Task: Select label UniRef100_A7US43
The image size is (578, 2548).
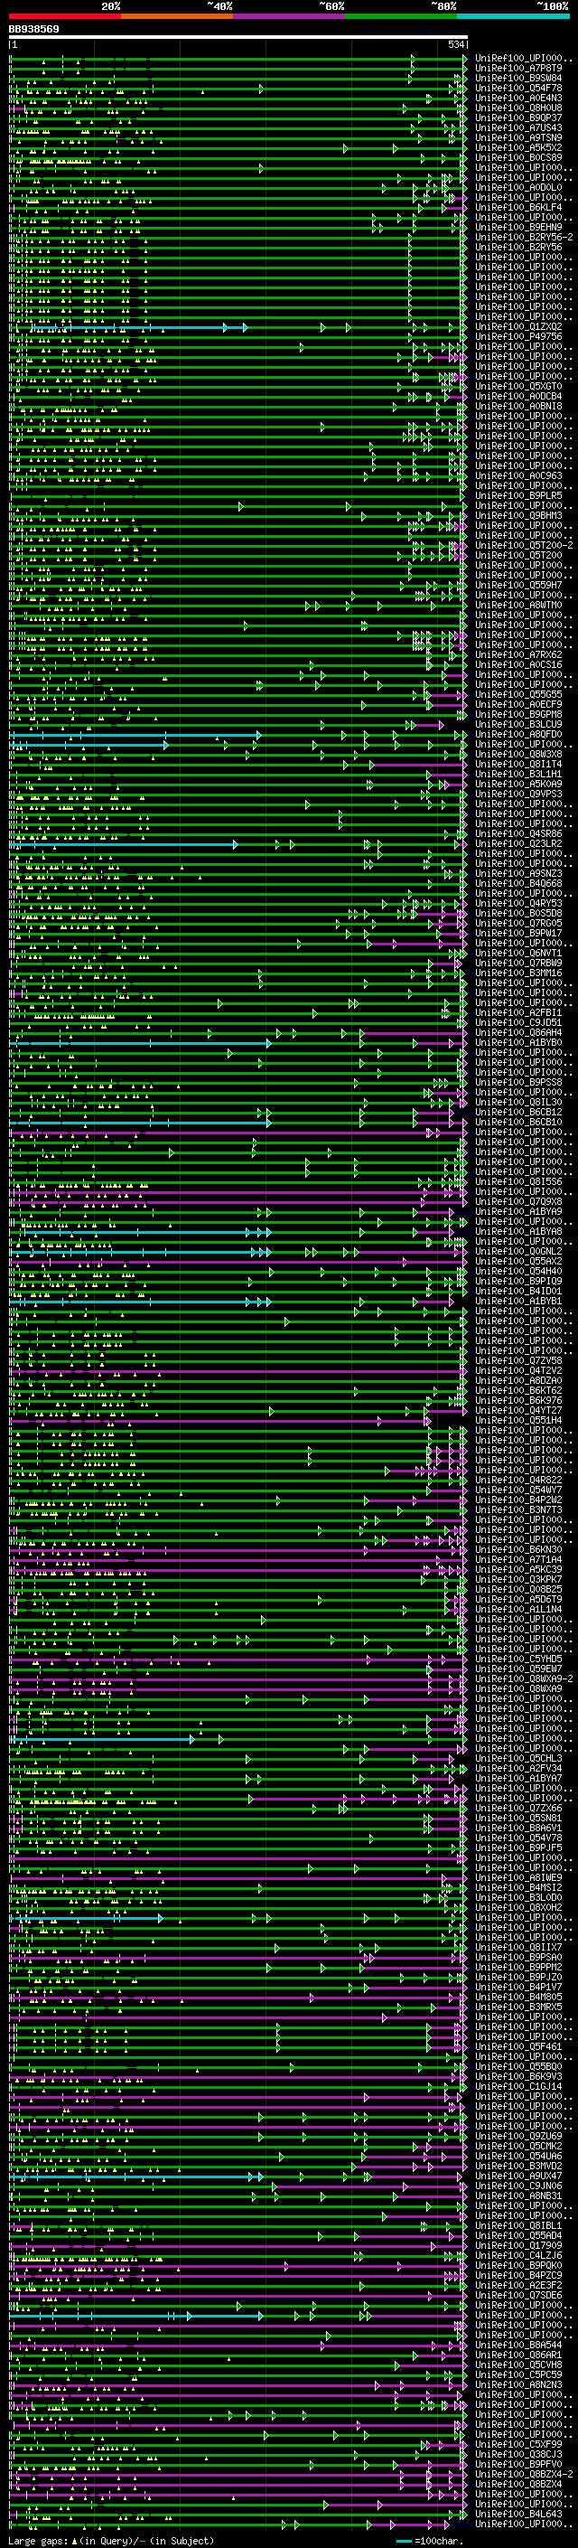Action: click(x=518, y=127)
